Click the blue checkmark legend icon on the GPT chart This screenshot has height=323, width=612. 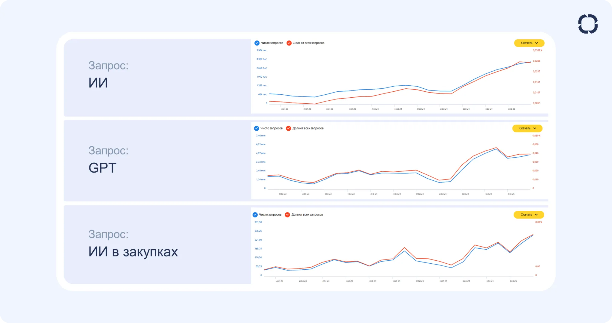tap(256, 128)
